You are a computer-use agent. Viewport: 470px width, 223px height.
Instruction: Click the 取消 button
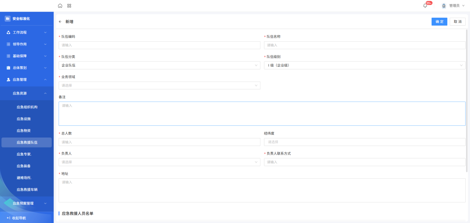(457, 22)
